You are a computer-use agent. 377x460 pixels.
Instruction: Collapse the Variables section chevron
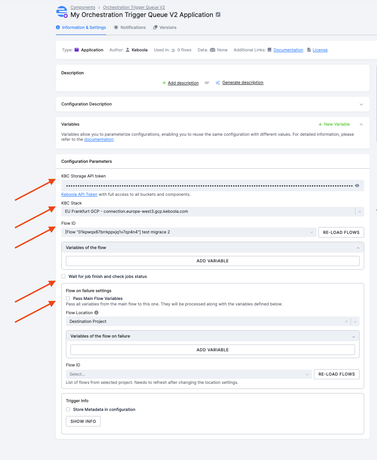pos(361,124)
